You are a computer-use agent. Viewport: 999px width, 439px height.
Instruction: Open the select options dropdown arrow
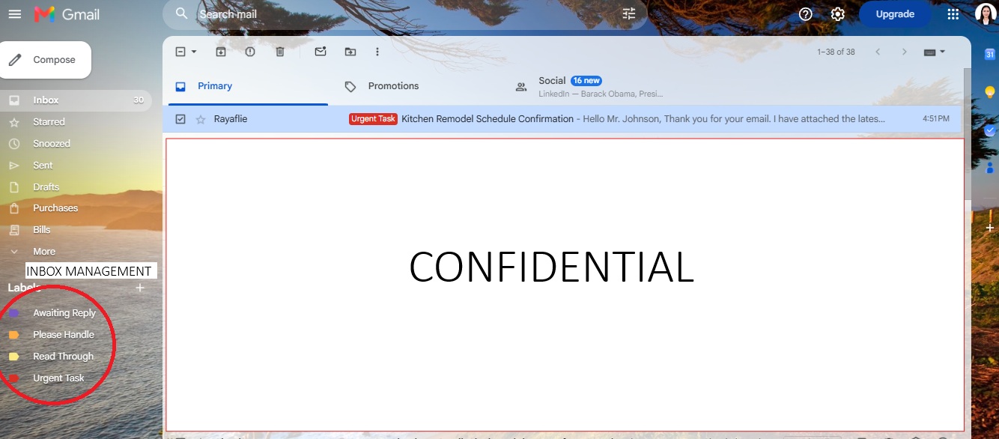tap(194, 52)
